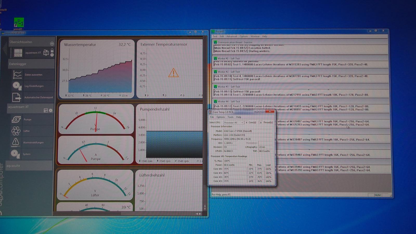Click the Prime95 title bar icon
The image size is (416, 234).
coord(213,32)
